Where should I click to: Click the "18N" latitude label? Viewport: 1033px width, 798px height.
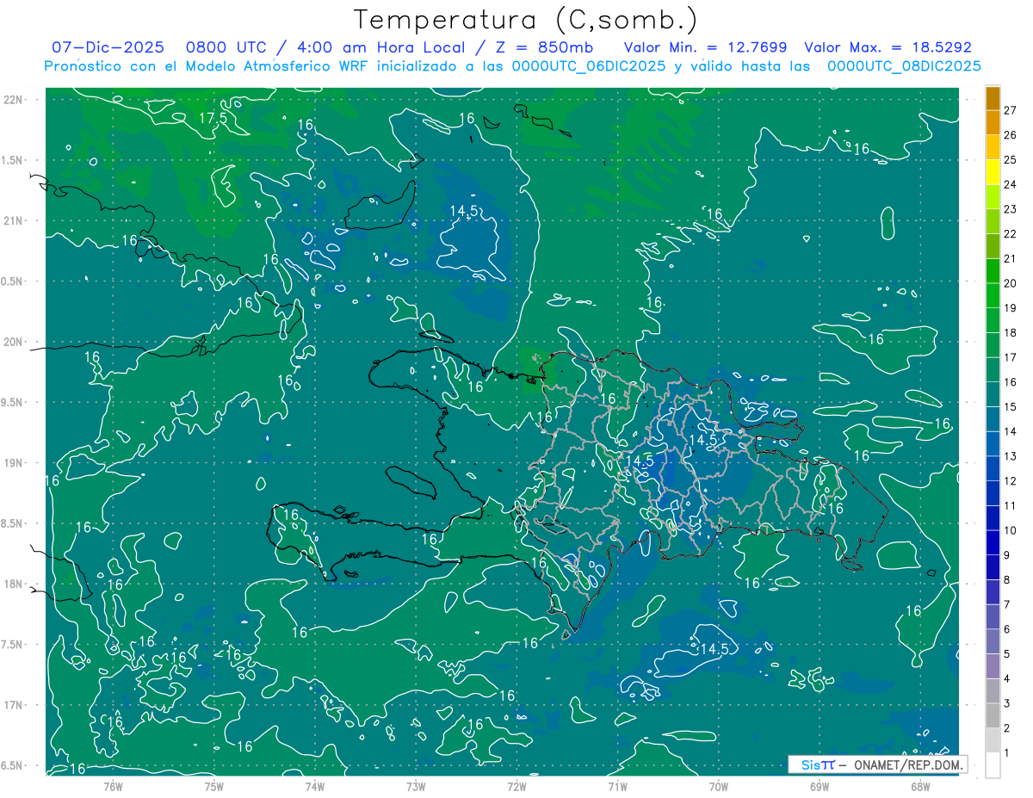point(13,584)
